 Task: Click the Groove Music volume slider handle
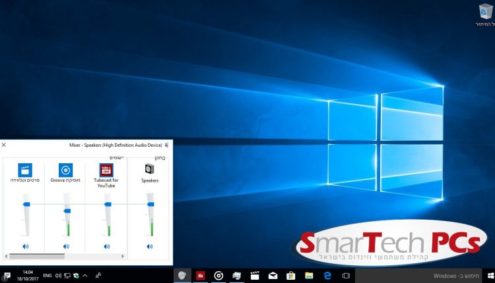click(67, 211)
